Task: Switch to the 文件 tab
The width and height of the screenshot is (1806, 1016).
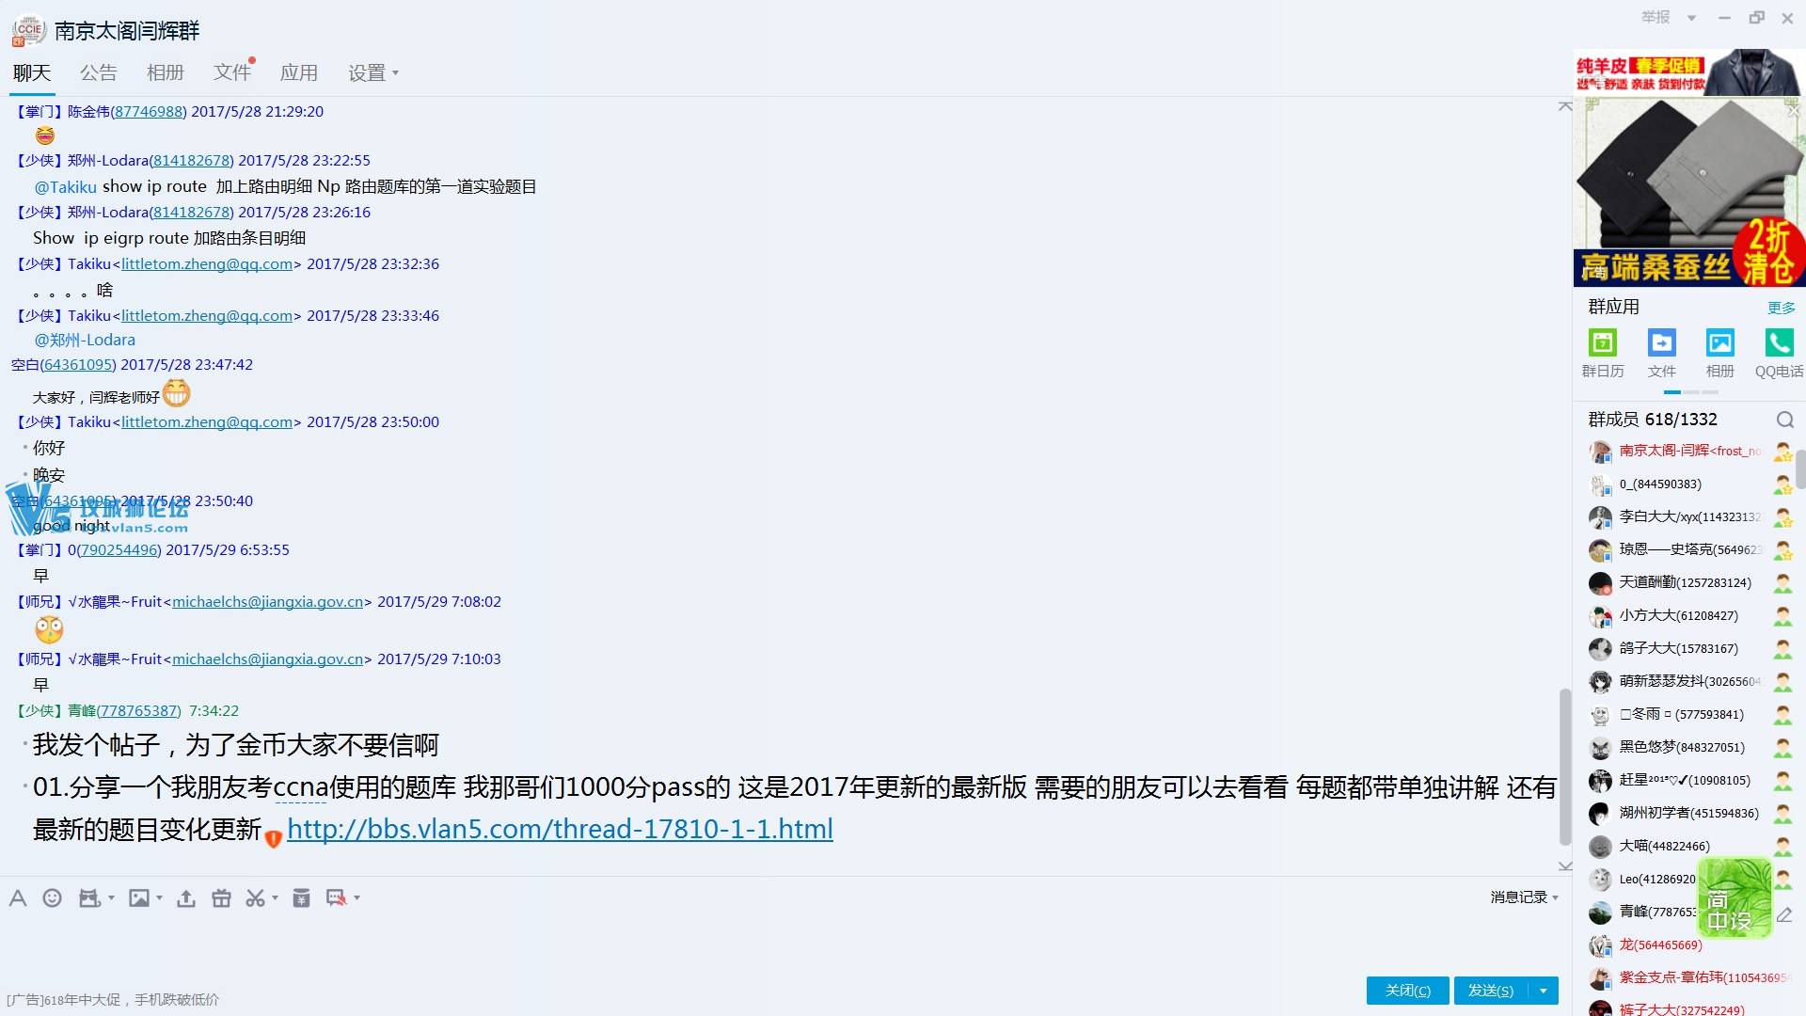Action: (231, 72)
